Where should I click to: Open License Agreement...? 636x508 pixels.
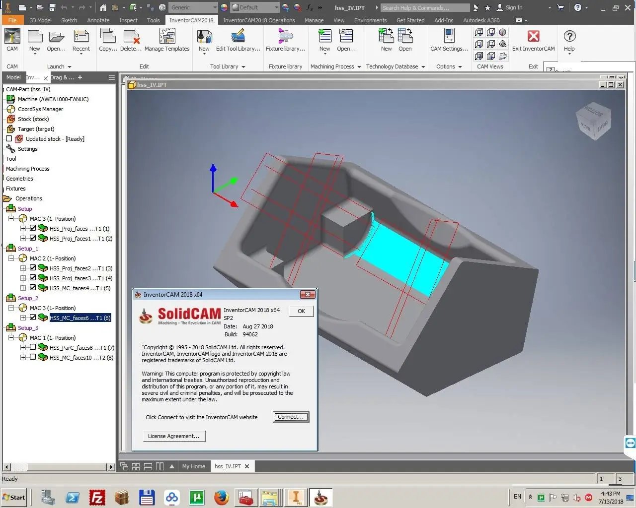(174, 436)
